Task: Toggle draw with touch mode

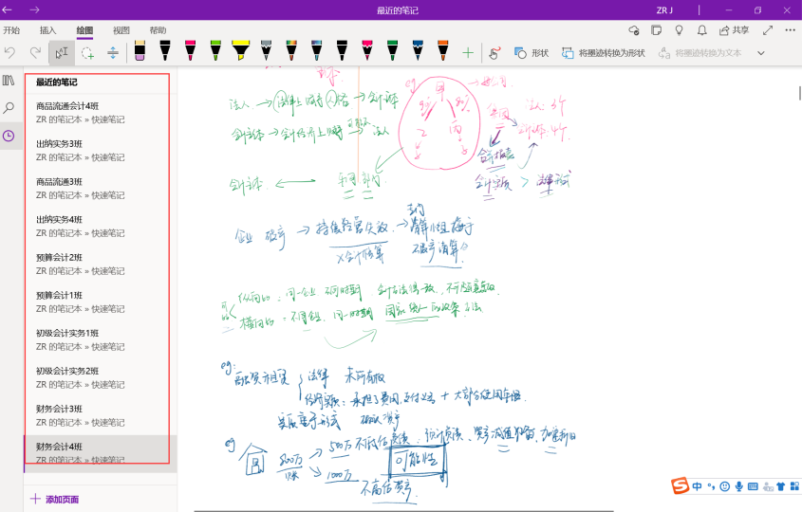Action: point(494,53)
